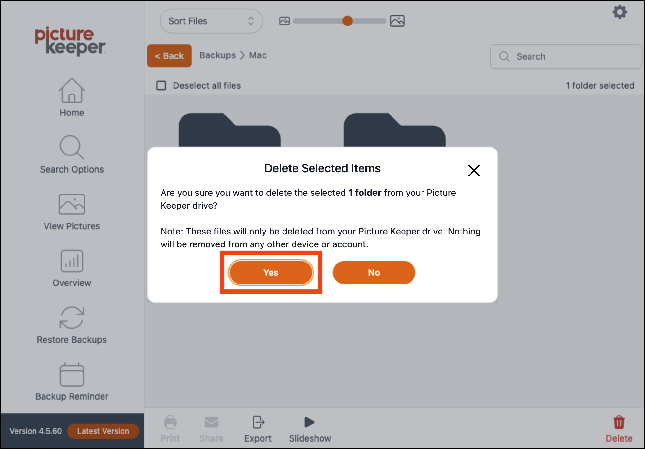Close the Delete Selected Items dialog
The height and width of the screenshot is (449, 645).
[474, 171]
